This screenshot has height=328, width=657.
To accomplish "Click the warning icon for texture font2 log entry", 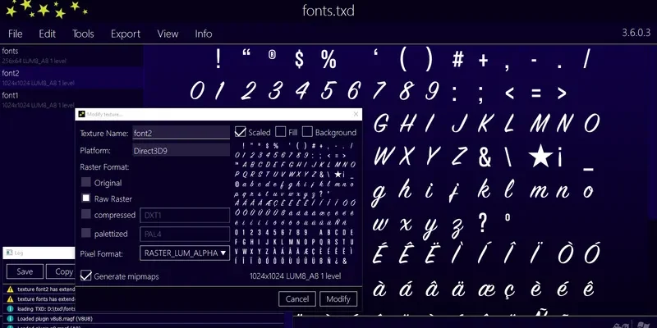I will click(10, 289).
